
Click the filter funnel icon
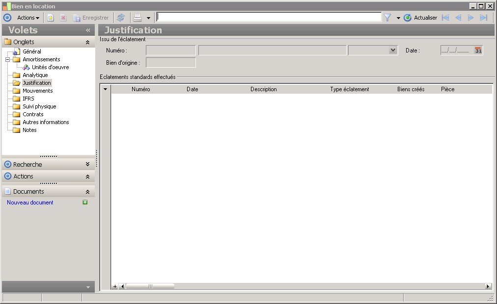[387, 18]
